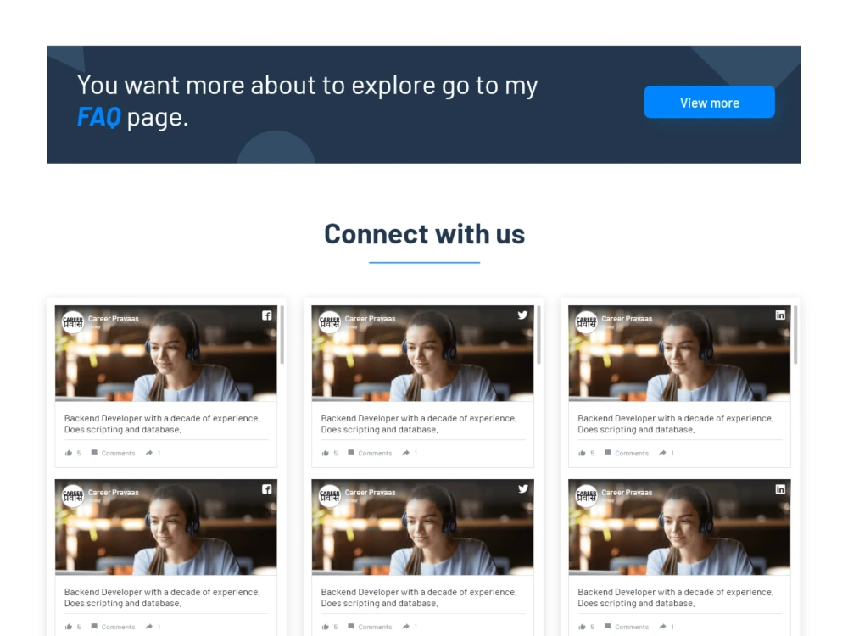The image size is (848, 636).
Task: Click comment bubble icon on upper Twitter card
Action: tap(351, 453)
